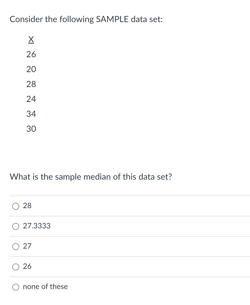
Task: Click the question text about sample median
Action: 91,176
